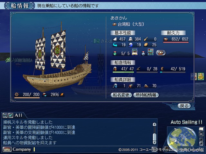The height and width of the screenshot is (154, 206).
Task: Click the chat log scroll up arrow
Action: pos(154,124)
